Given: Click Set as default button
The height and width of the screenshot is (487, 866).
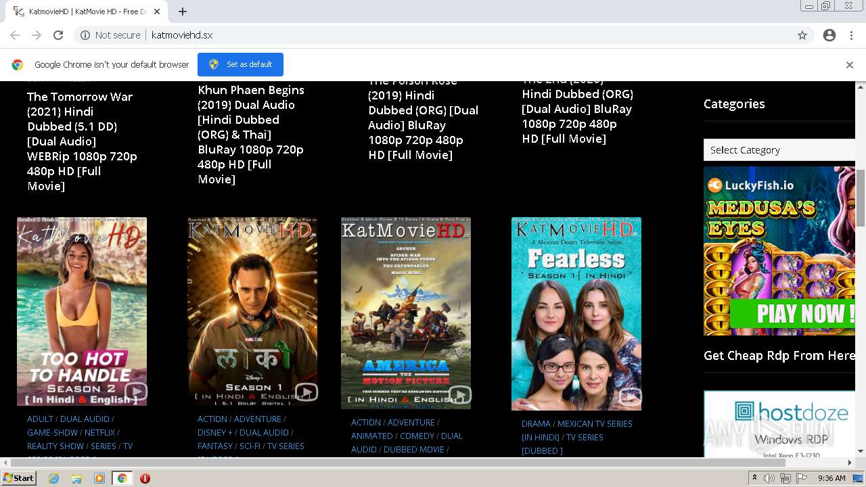Looking at the screenshot, I should [240, 64].
